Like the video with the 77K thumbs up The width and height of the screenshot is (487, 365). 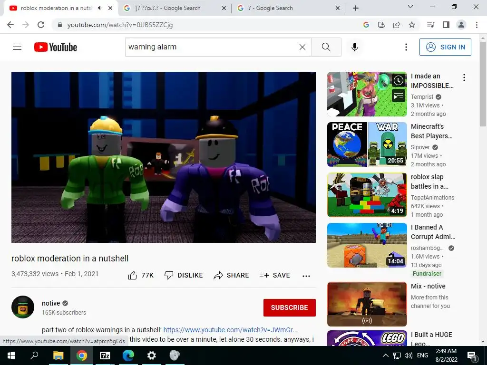[141, 275]
